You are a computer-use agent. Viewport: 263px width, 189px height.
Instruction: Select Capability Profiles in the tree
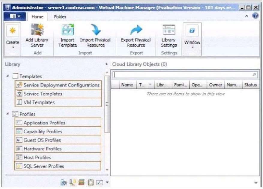[58, 131]
